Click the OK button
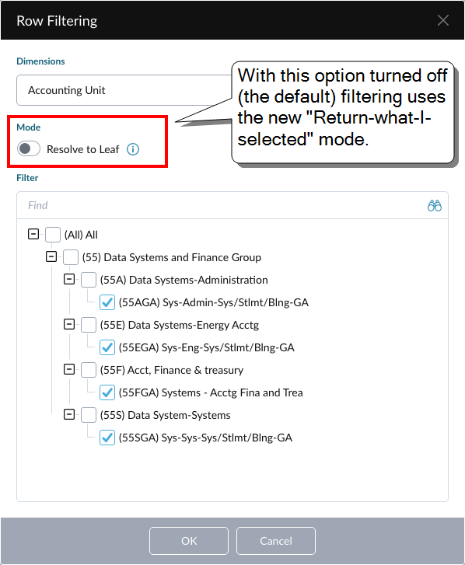Image resolution: width=465 pixels, height=565 pixels. (x=189, y=541)
